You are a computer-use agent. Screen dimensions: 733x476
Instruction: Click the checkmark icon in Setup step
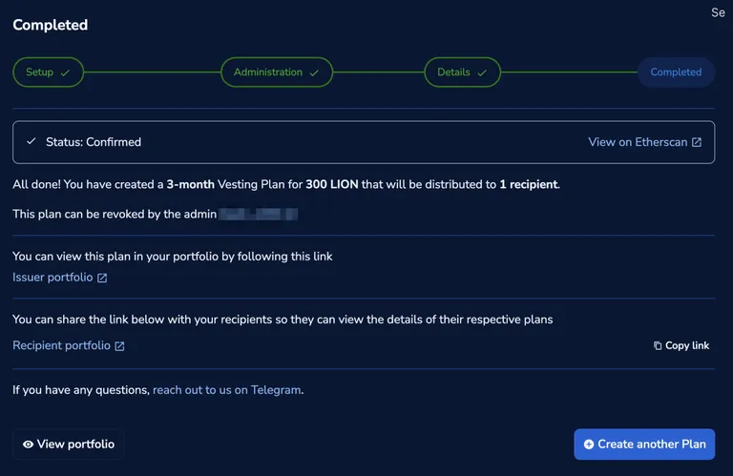[65, 72]
